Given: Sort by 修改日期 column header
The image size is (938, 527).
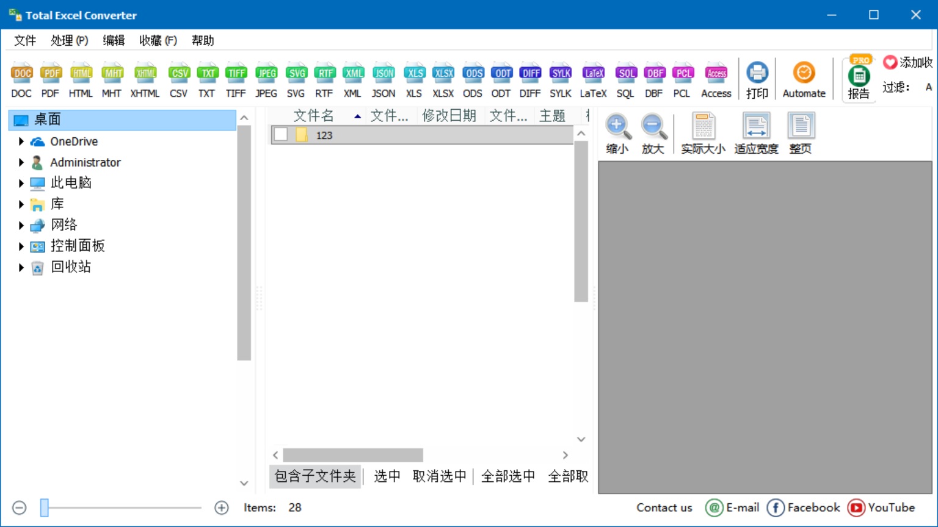Looking at the screenshot, I should tap(449, 115).
